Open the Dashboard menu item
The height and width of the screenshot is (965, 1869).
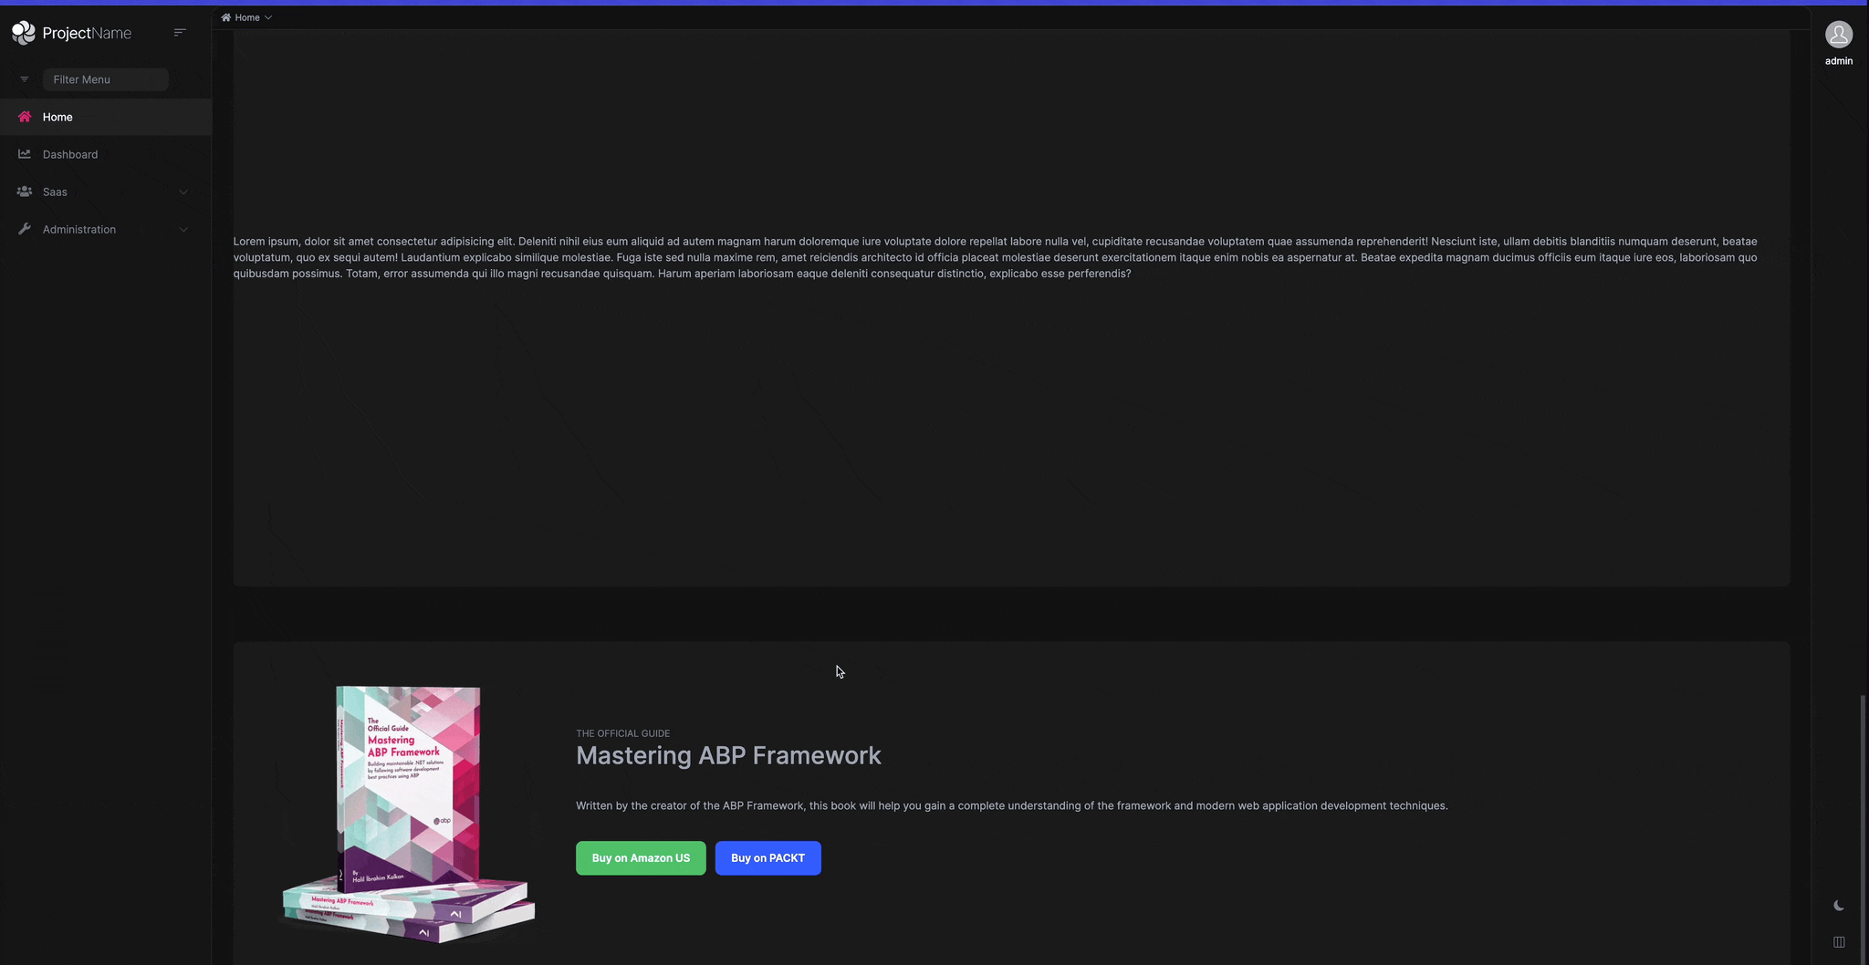[106, 154]
